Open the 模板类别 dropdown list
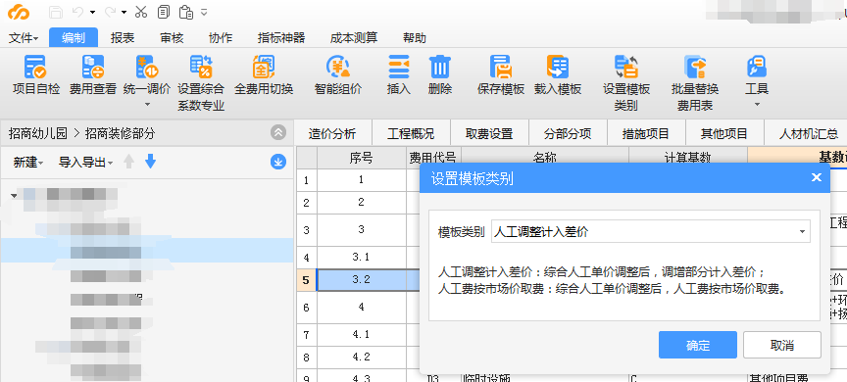This screenshot has width=847, height=382. (x=802, y=232)
